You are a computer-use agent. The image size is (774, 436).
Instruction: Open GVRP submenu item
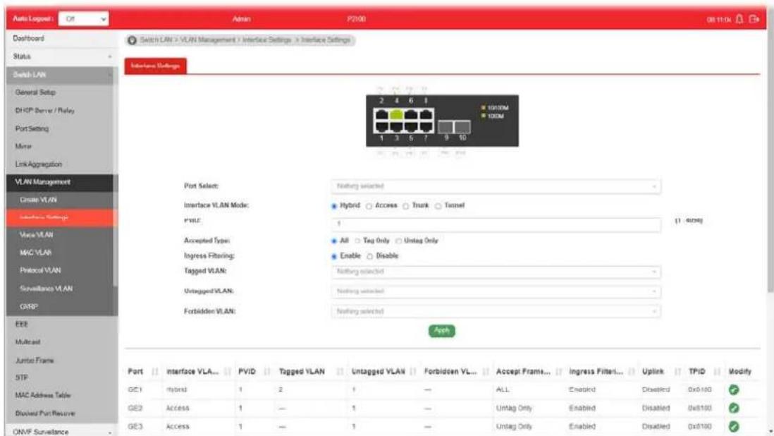29,307
